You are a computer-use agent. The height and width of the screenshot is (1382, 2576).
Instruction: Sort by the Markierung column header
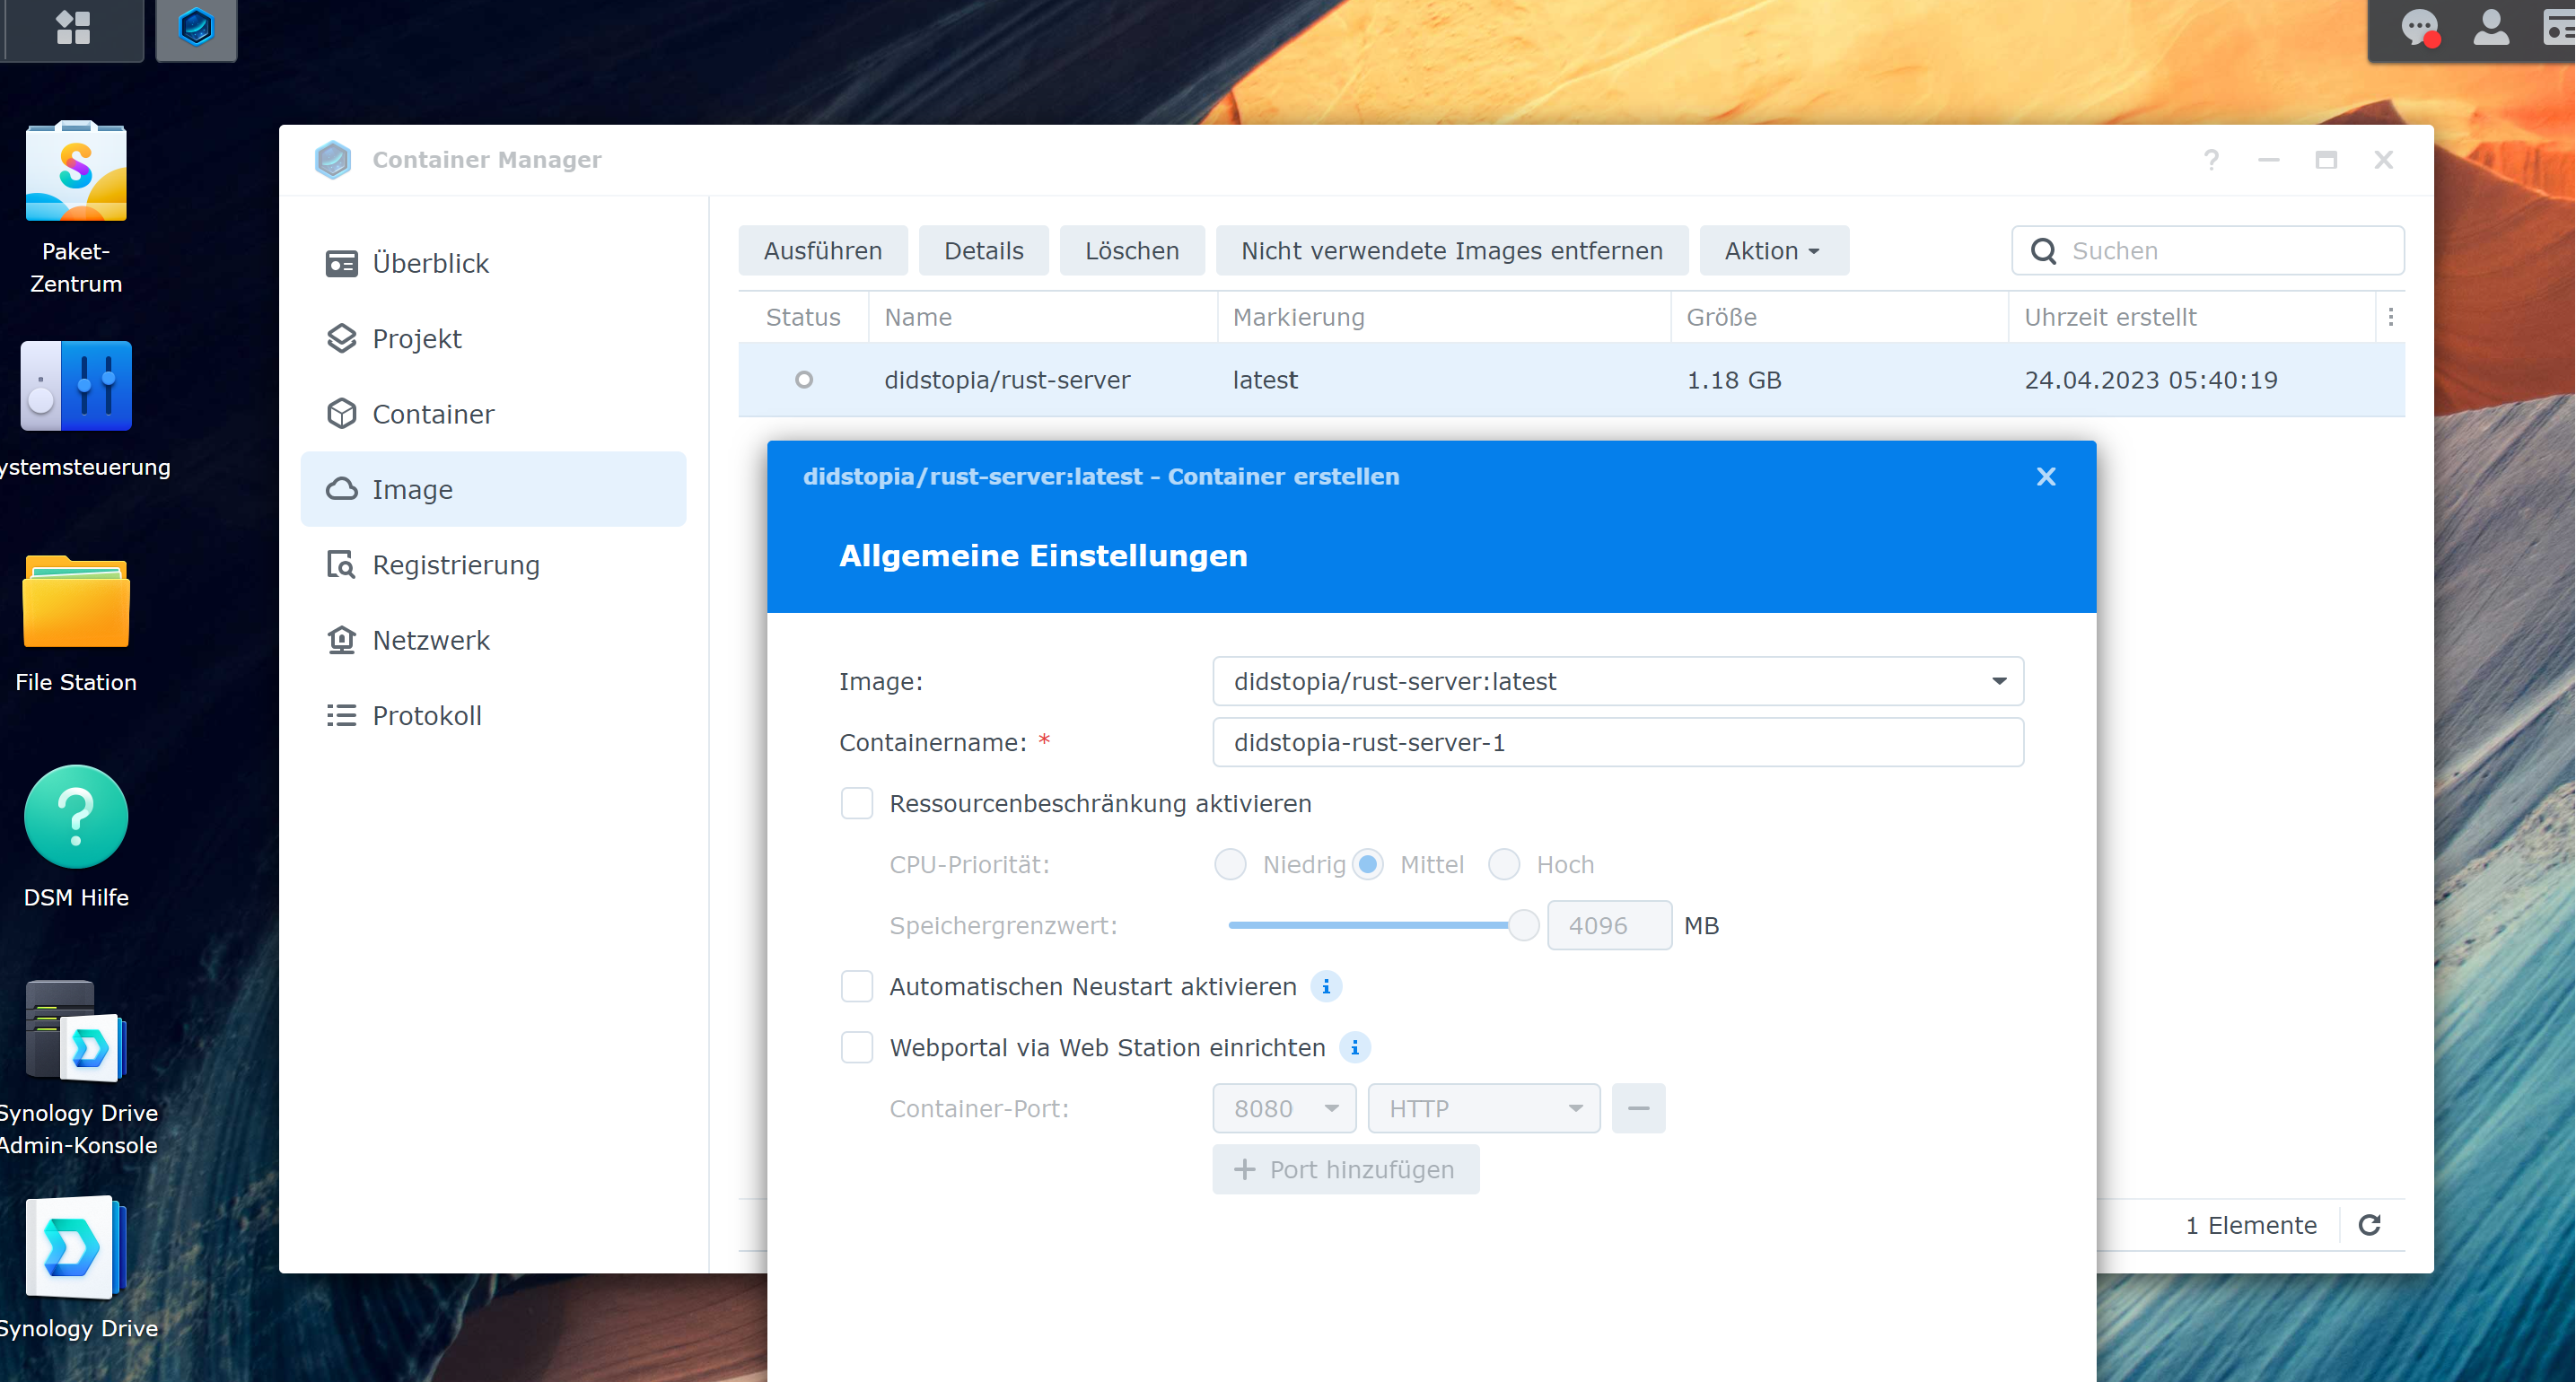1444,317
